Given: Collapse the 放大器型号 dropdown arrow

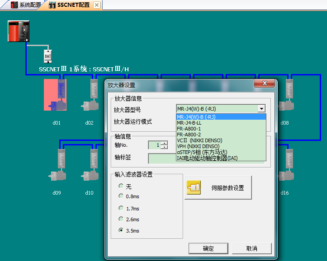Looking at the screenshot, I should tap(261, 109).
